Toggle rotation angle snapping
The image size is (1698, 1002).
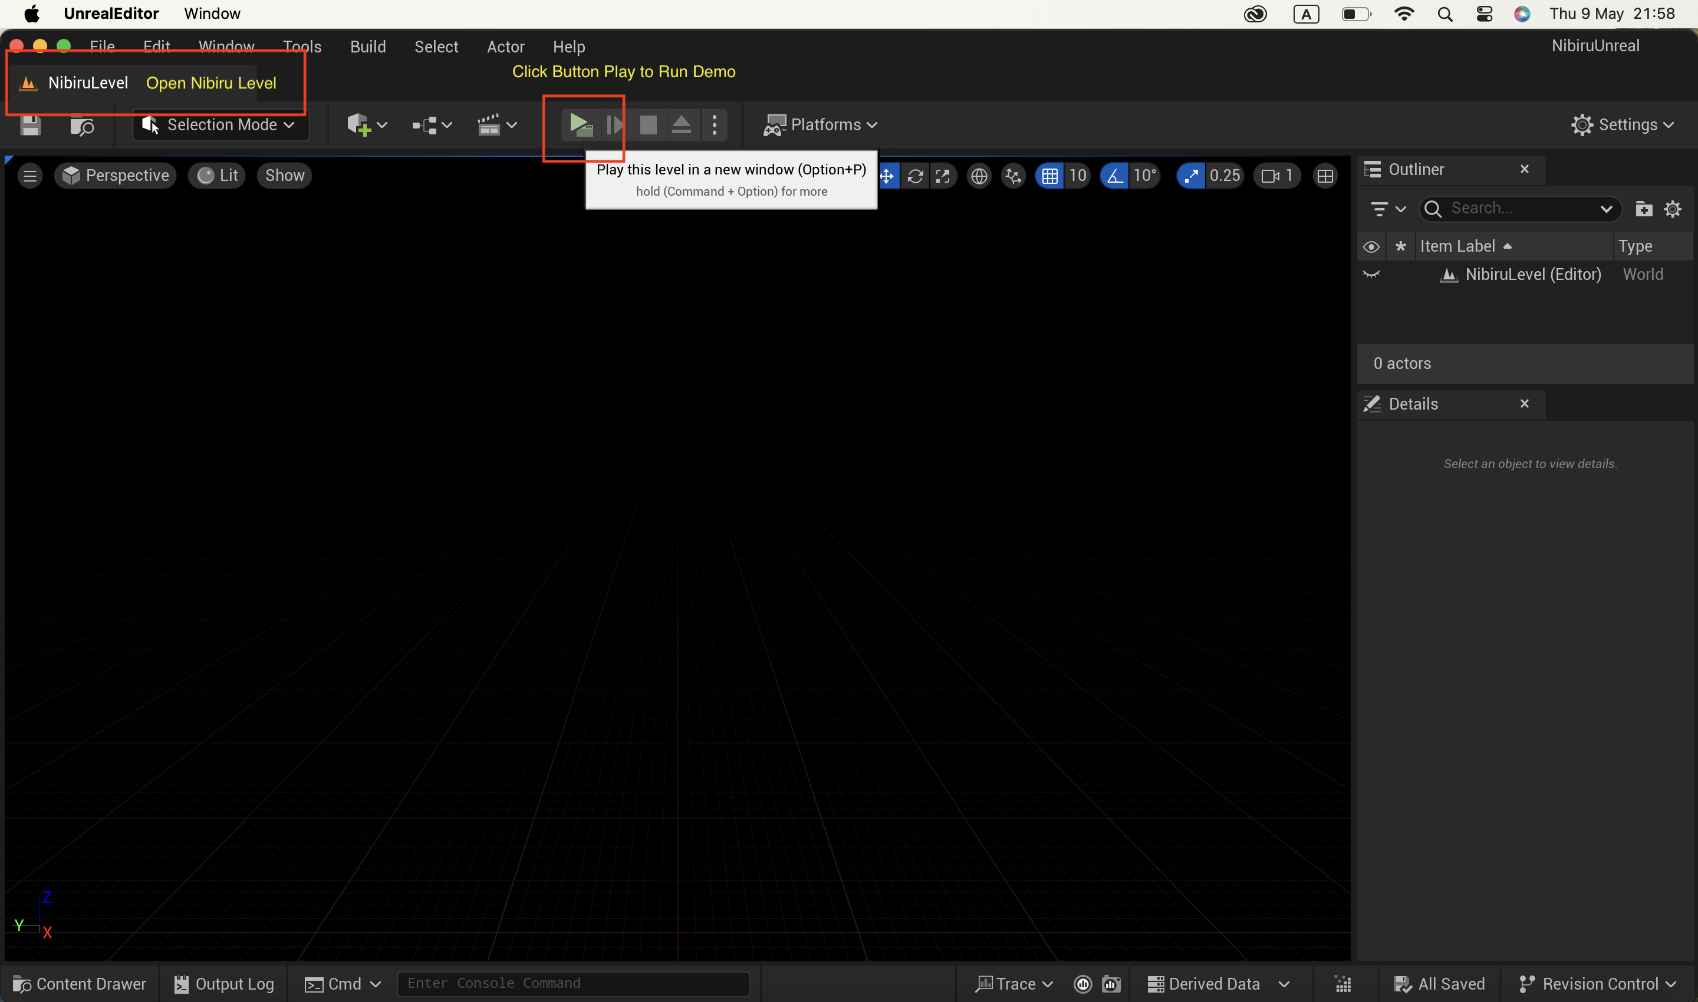click(1114, 176)
